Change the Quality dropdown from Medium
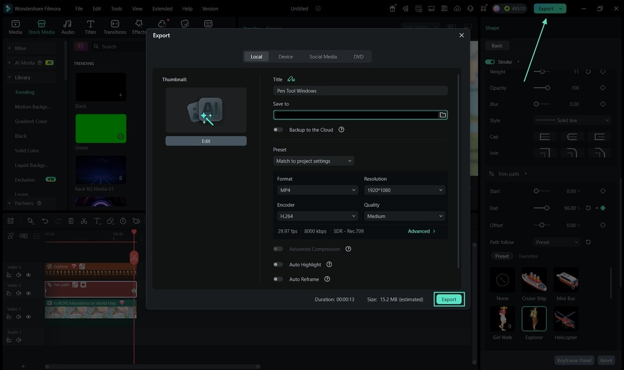Screen dimensions: 624x370 [404, 216]
